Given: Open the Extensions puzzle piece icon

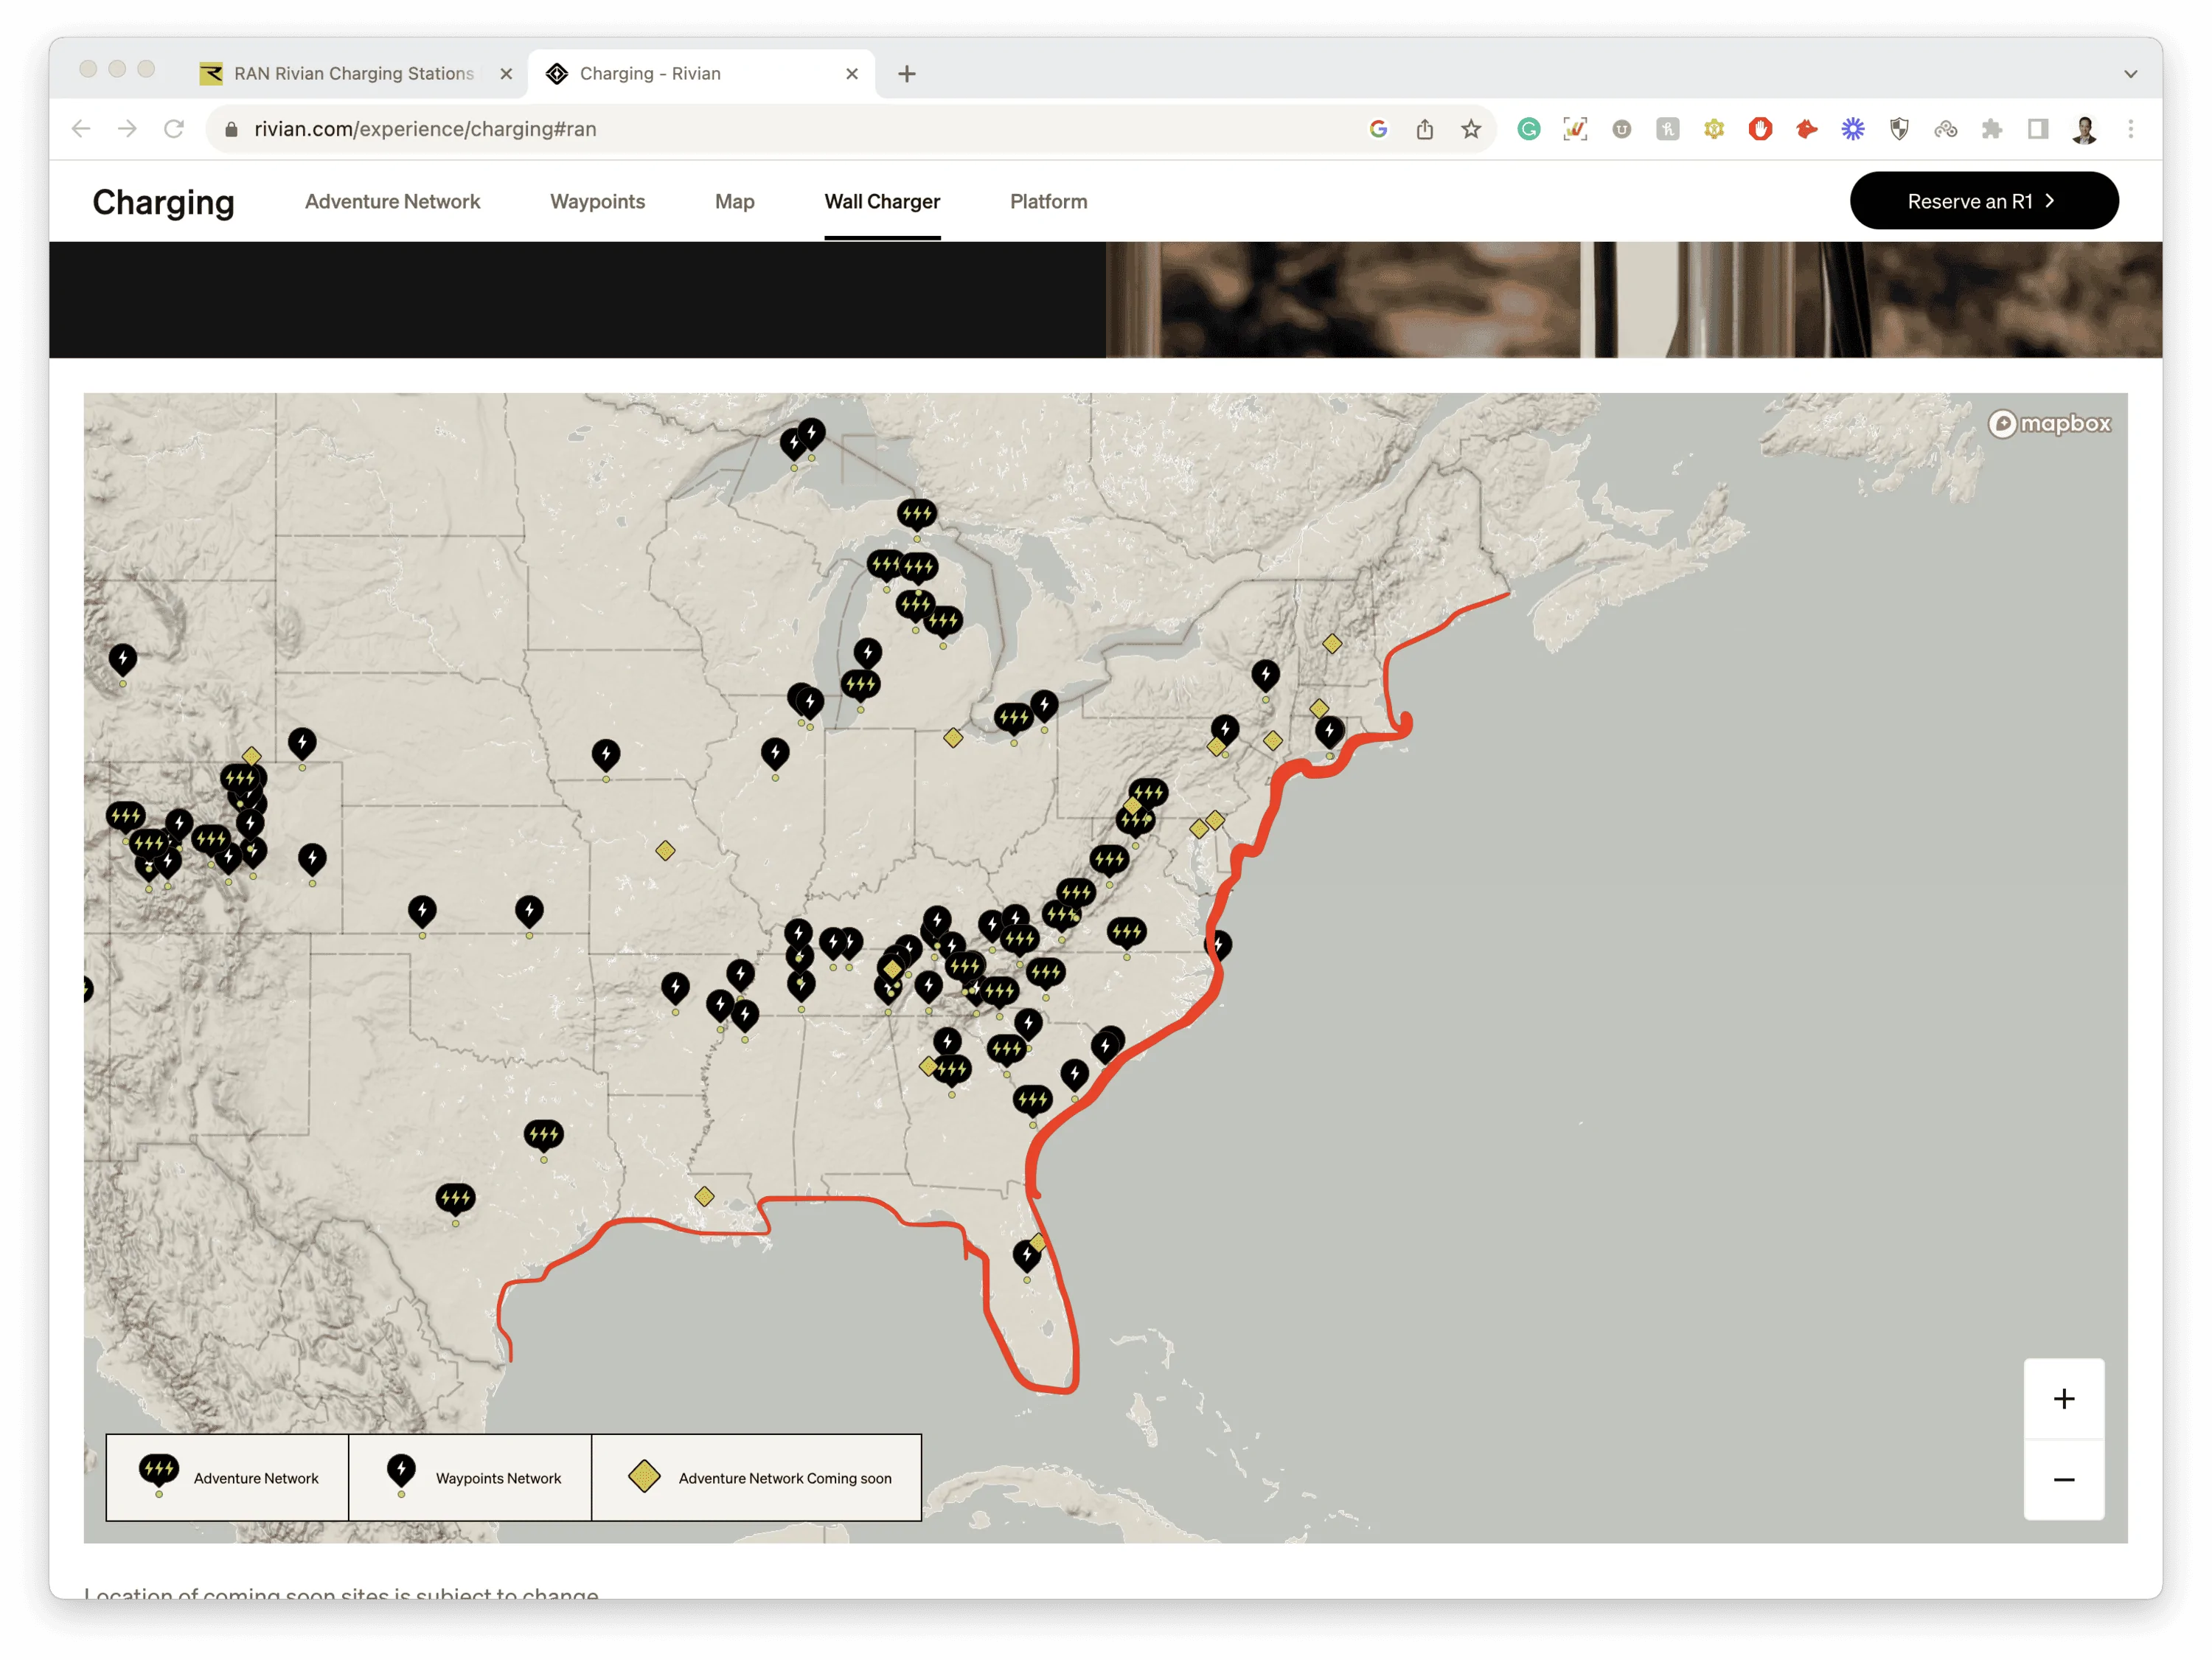Looking at the screenshot, I should (x=1992, y=129).
